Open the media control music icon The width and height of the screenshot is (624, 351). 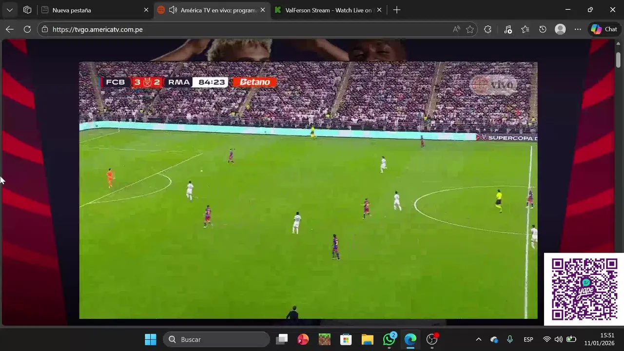(x=507, y=29)
